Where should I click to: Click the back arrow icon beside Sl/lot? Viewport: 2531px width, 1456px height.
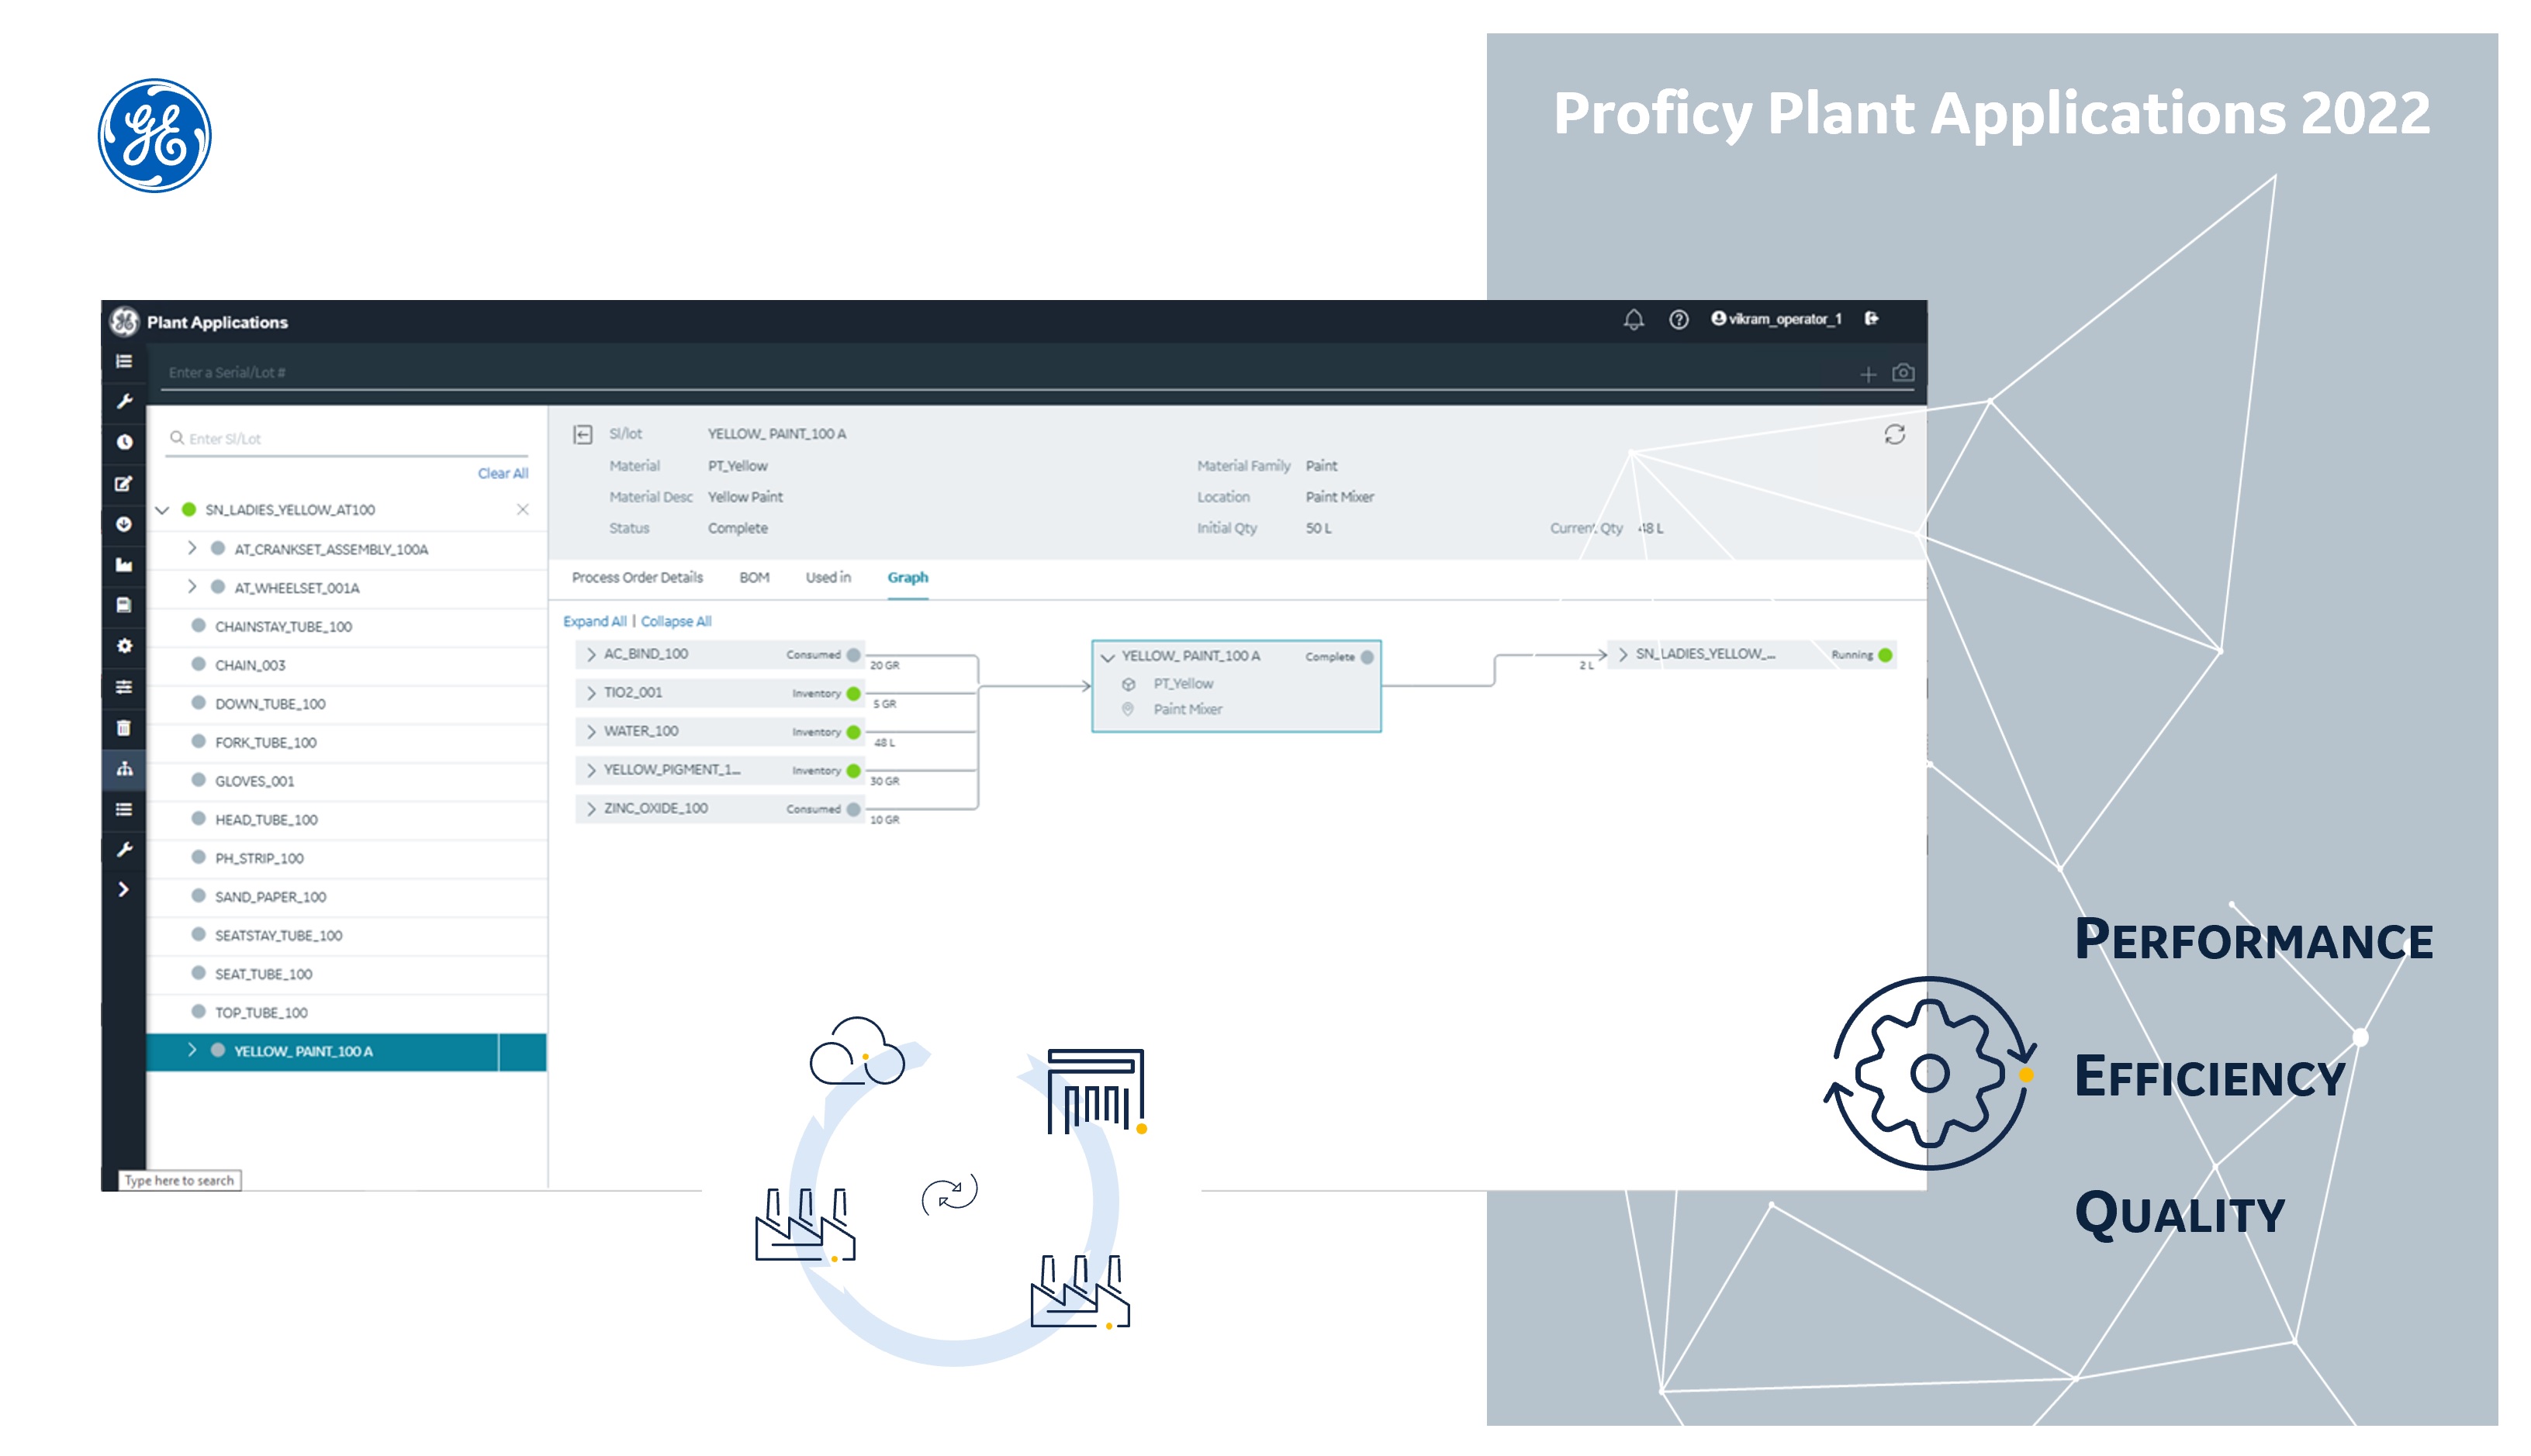[x=583, y=434]
